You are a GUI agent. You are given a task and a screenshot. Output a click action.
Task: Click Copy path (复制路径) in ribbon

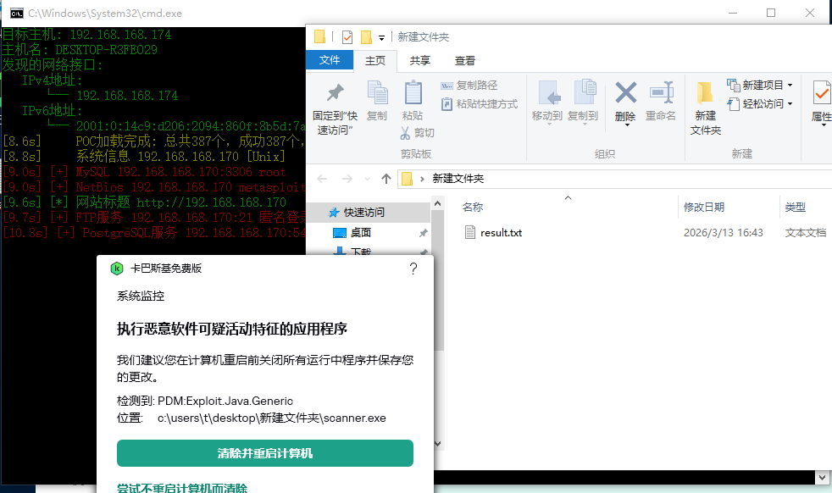pos(469,86)
